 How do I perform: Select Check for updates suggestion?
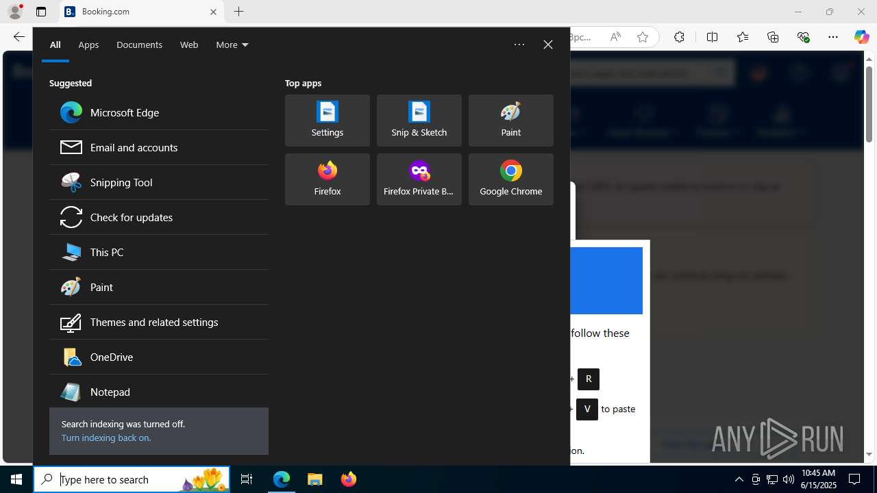159,217
